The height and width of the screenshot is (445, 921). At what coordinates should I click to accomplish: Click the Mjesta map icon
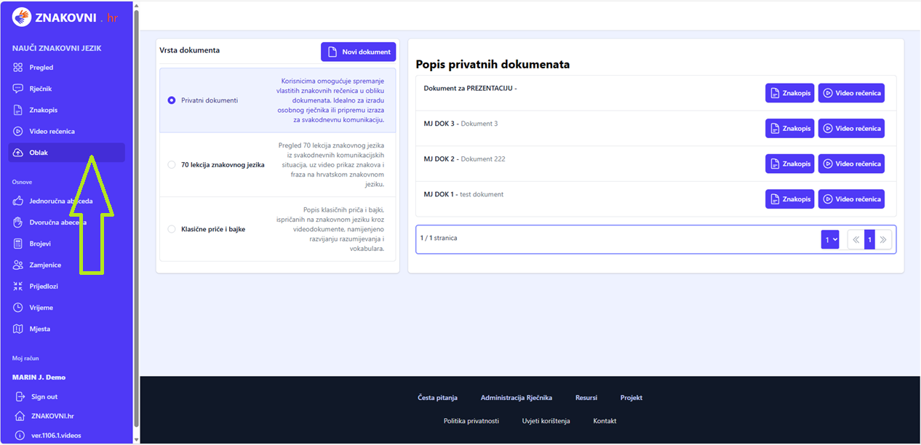18,329
